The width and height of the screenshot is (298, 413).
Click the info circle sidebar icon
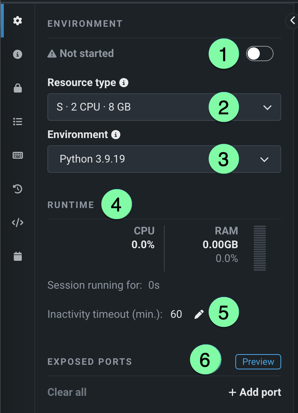tap(18, 55)
